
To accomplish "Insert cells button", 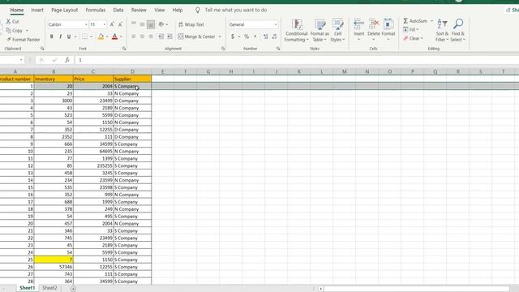I will coord(358,30).
